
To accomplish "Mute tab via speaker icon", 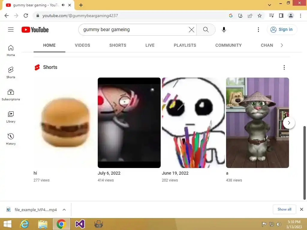I will 63,5.
